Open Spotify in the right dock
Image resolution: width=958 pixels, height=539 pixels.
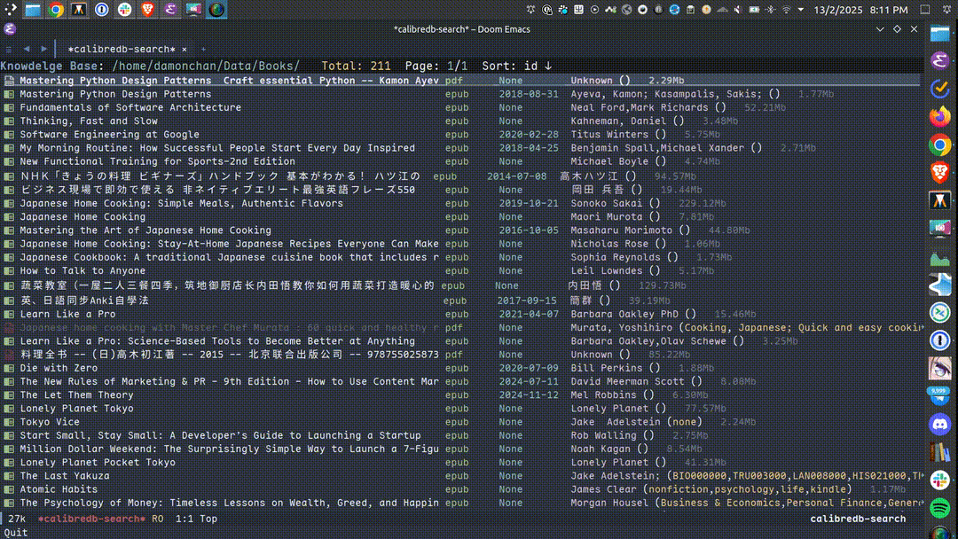click(x=939, y=509)
